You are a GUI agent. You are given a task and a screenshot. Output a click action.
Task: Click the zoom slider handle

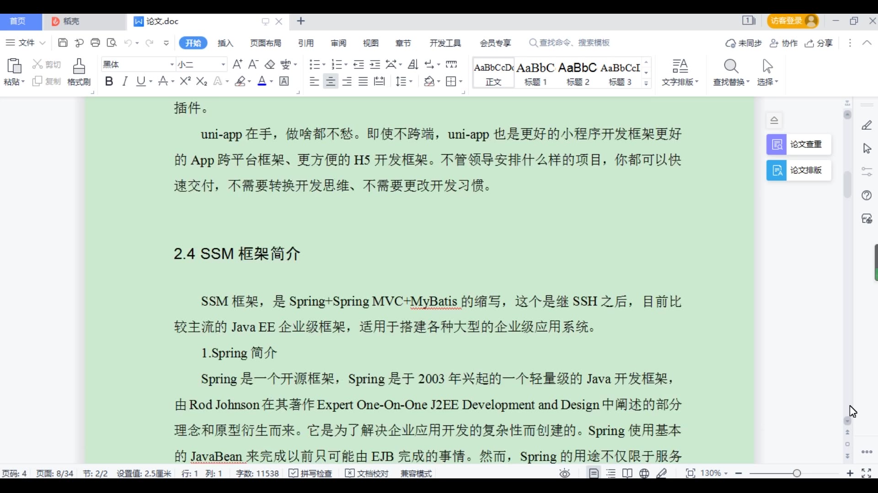point(797,473)
